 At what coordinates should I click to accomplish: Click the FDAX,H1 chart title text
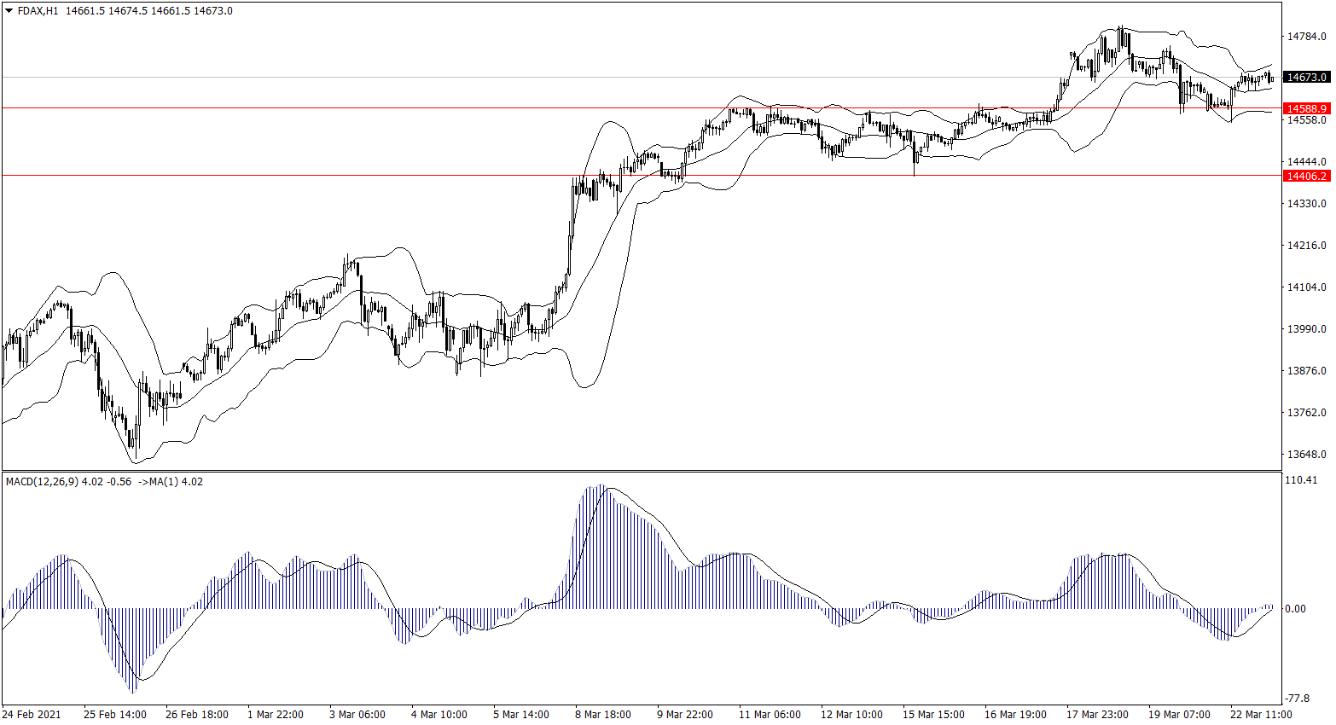[x=38, y=11]
